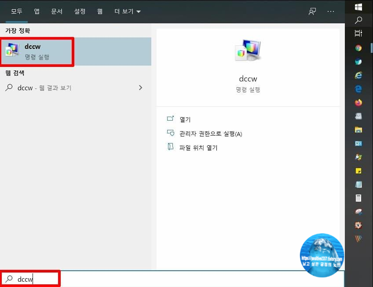
Task: Open the gray drive icon below Firefox
Action: [x=358, y=116]
